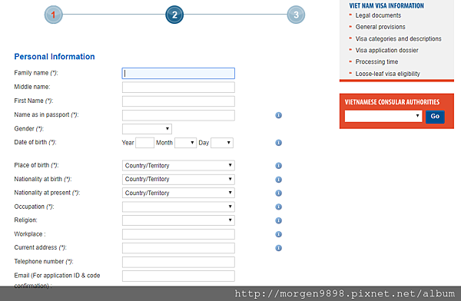Expand Place of birth country dropdown
Viewport: 461px width, 301px height.
pyautogui.click(x=178, y=166)
